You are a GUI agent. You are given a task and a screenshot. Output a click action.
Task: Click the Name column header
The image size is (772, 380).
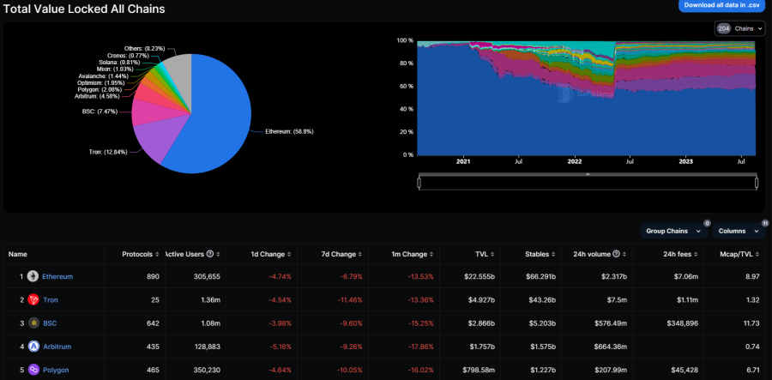click(x=18, y=255)
